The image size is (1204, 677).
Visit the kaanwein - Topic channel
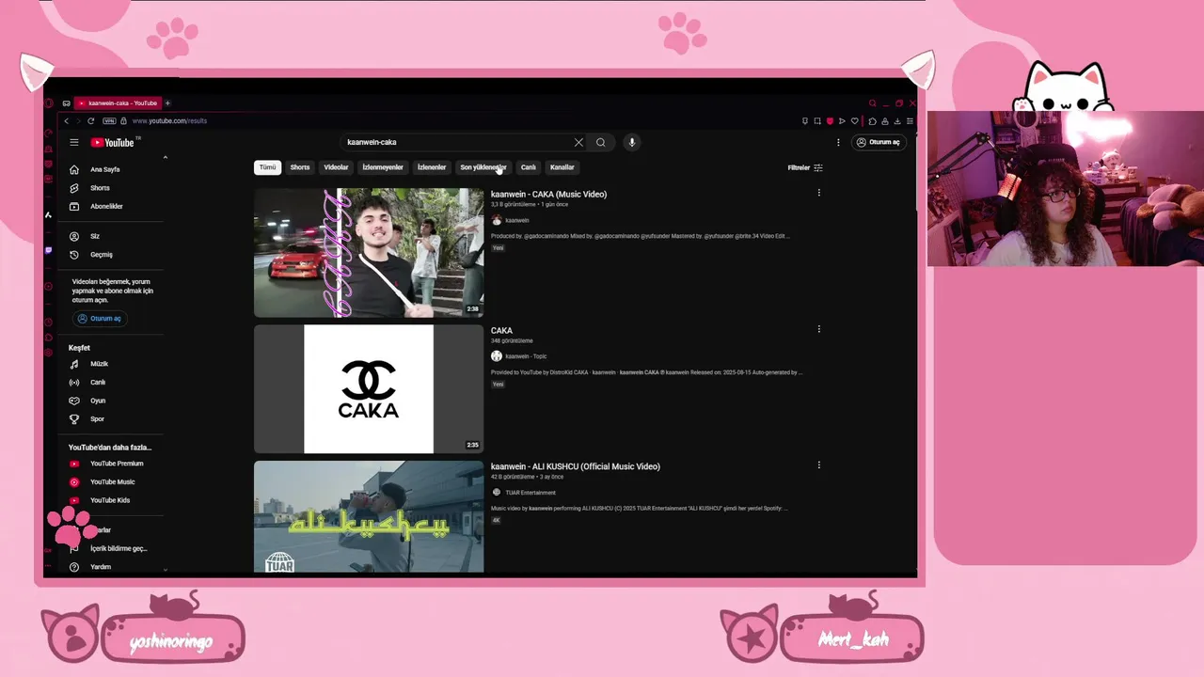pos(526,356)
